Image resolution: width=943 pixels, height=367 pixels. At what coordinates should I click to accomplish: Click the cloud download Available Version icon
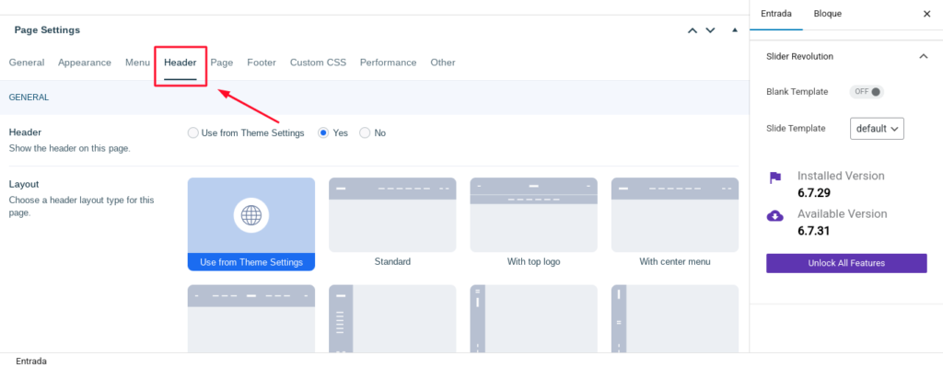[775, 215]
